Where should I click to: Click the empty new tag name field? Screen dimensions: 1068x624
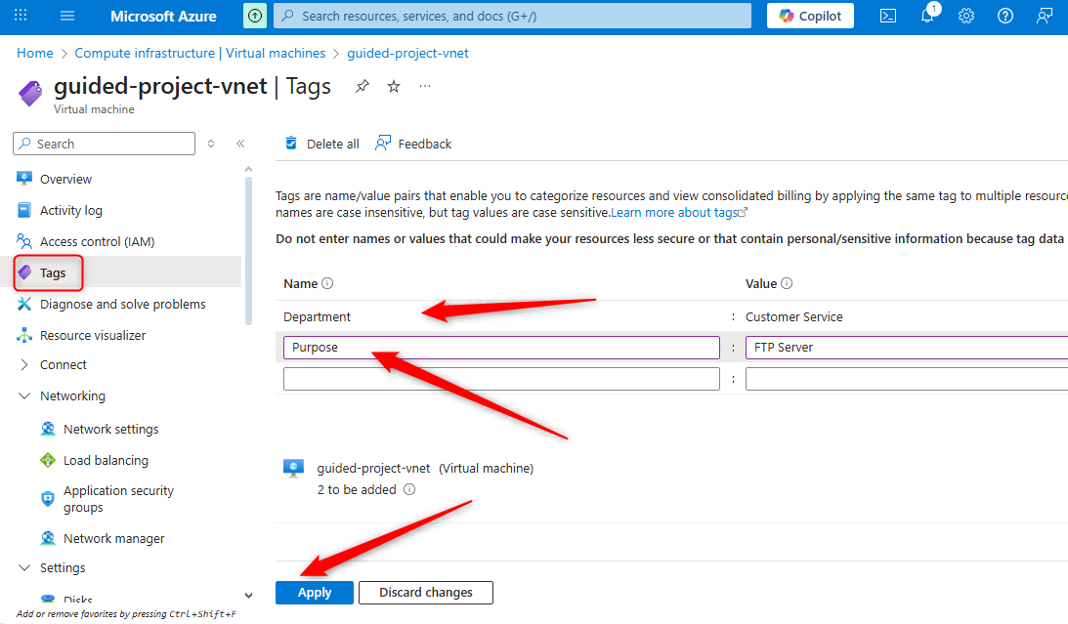click(x=502, y=379)
